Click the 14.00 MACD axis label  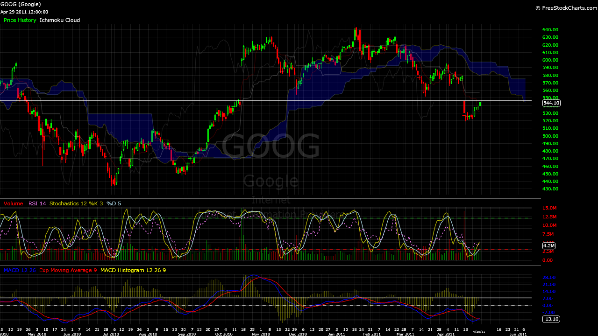pos(549,292)
